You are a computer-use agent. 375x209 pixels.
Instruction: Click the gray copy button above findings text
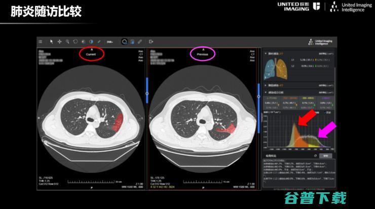pyautogui.click(x=326, y=156)
